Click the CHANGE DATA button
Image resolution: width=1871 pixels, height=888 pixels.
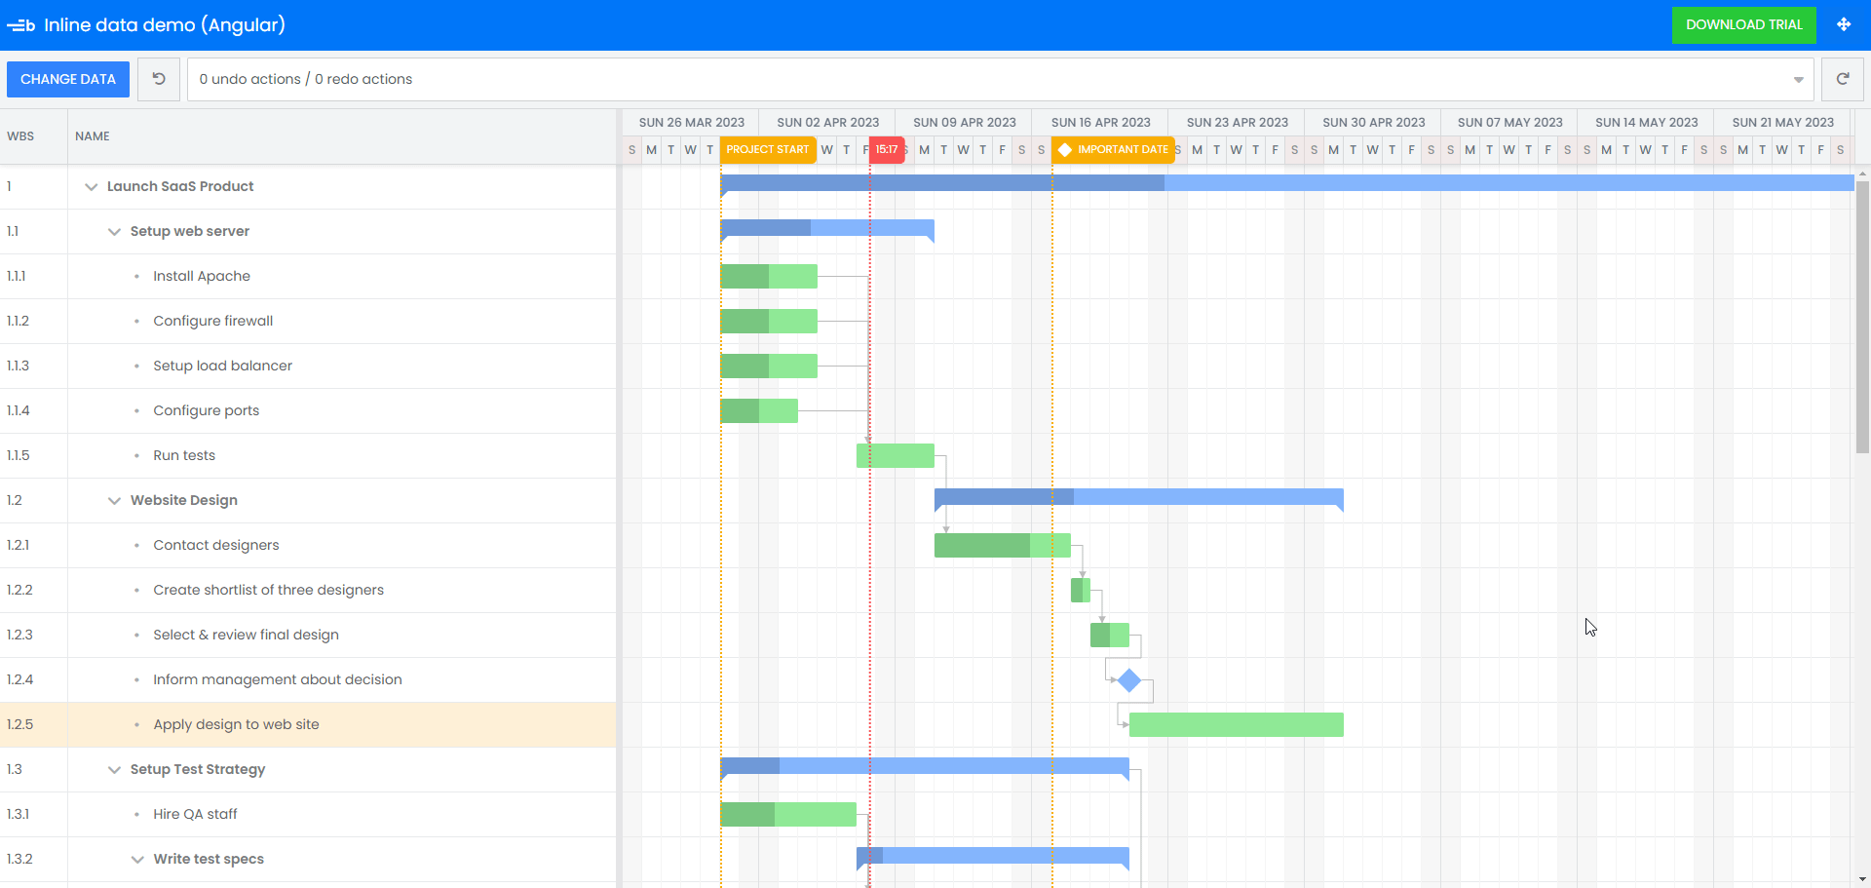[x=67, y=79]
